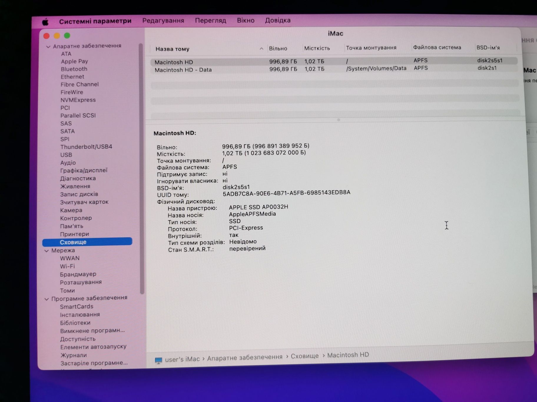Select Запис дисків in sidebar
Screen dimensions: 537x402
tap(79, 194)
